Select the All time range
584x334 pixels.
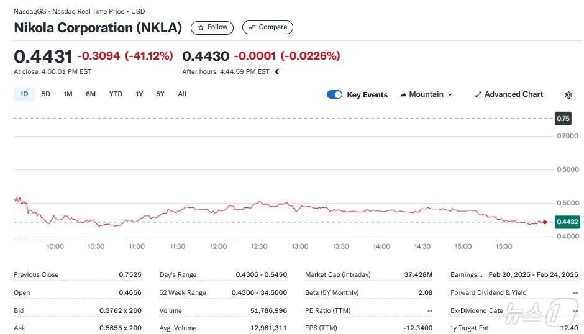182,94
